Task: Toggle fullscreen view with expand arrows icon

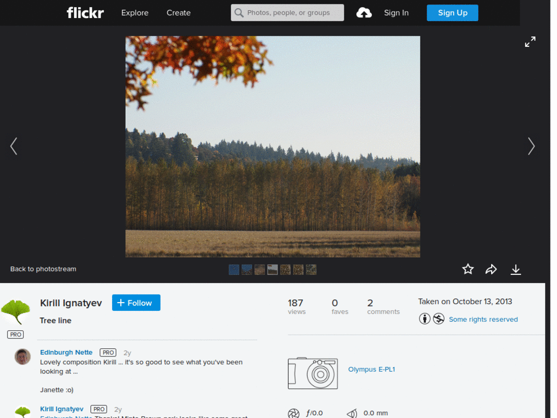Action: pos(530,41)
